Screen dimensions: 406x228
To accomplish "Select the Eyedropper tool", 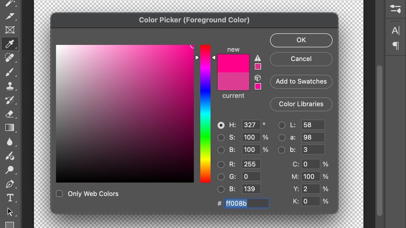I will [9, 44].
